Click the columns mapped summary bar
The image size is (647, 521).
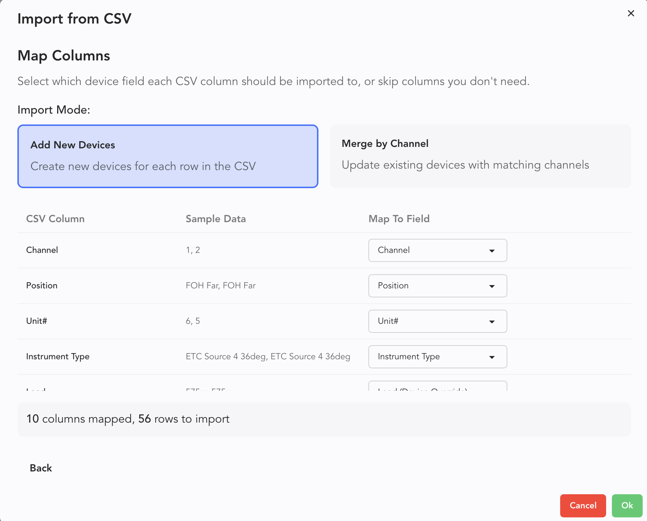pos(324,419)
